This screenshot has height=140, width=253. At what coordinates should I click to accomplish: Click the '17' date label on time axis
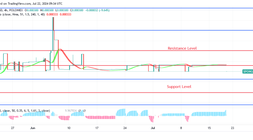pyautogui.click(x=97, y=128)
